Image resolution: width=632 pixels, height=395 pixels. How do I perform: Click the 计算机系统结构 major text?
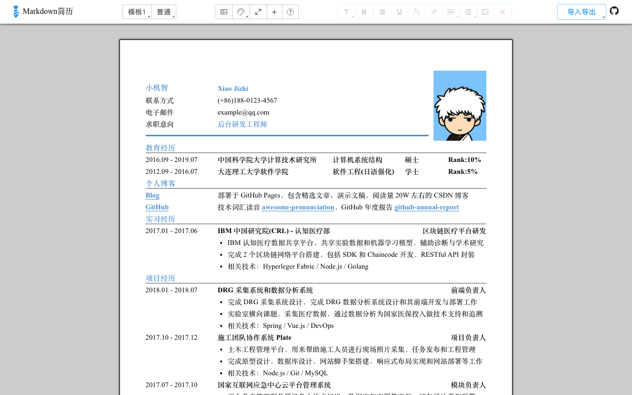point(357,160)
